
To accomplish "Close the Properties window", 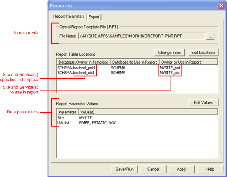I will (x=221, y=5).
